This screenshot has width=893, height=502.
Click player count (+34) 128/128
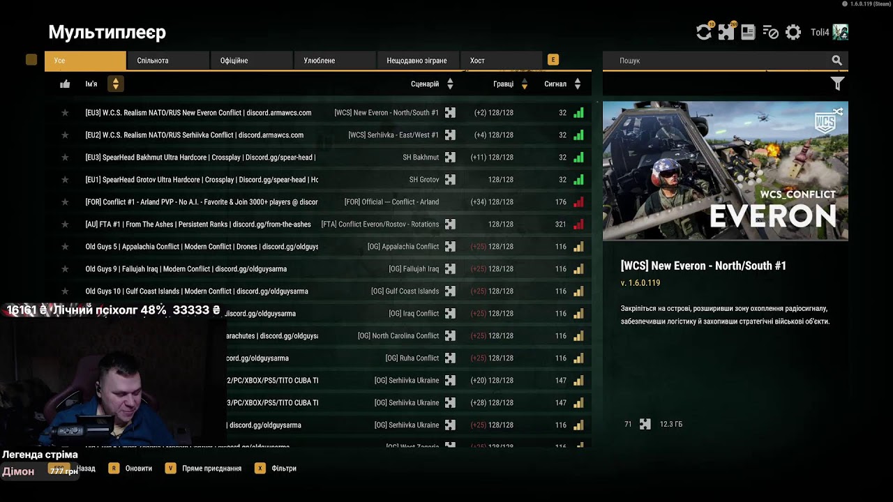493,202
